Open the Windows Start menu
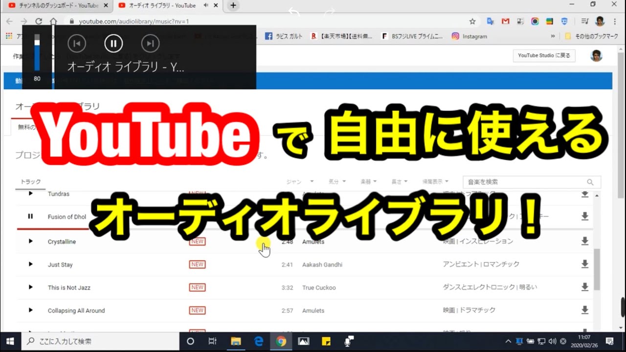Viewport: 626px width, 352px height. coord(10,341)
